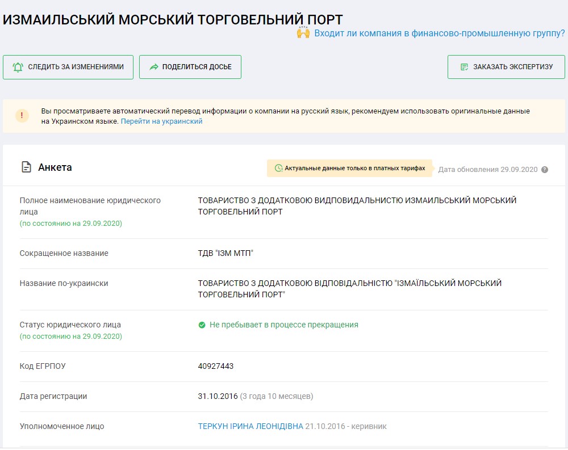Click the green checkmark status icon
The width and height of the screenshot is (568, 450).
pos(202,325)
